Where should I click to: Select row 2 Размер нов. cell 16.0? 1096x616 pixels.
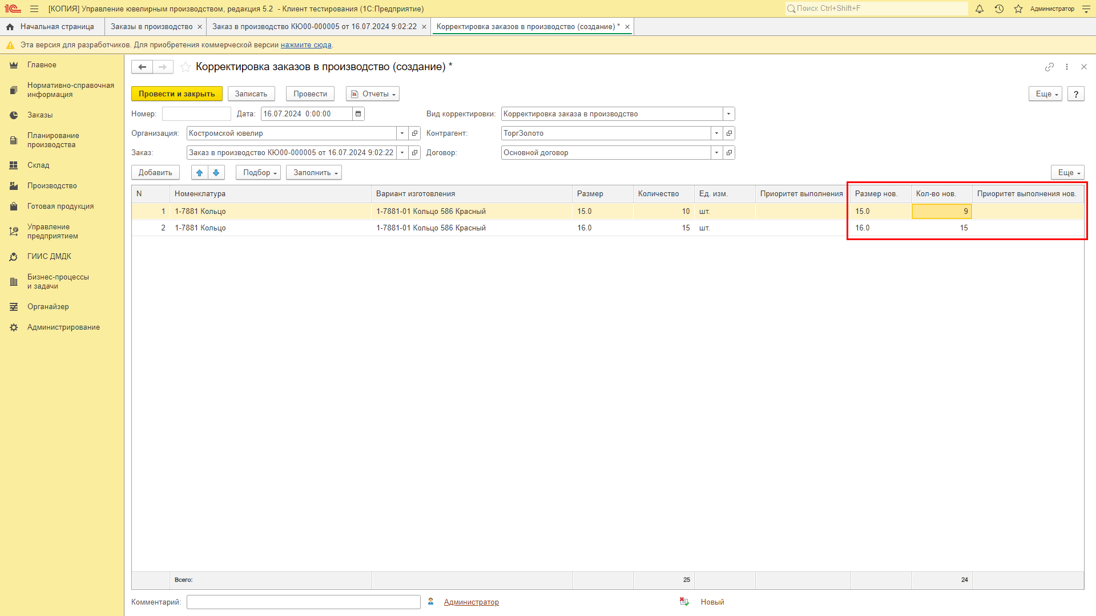(x=881, y=228)
